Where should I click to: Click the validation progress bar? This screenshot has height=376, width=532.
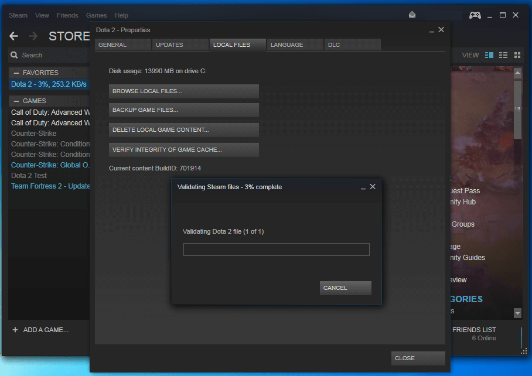click(276, 249)
